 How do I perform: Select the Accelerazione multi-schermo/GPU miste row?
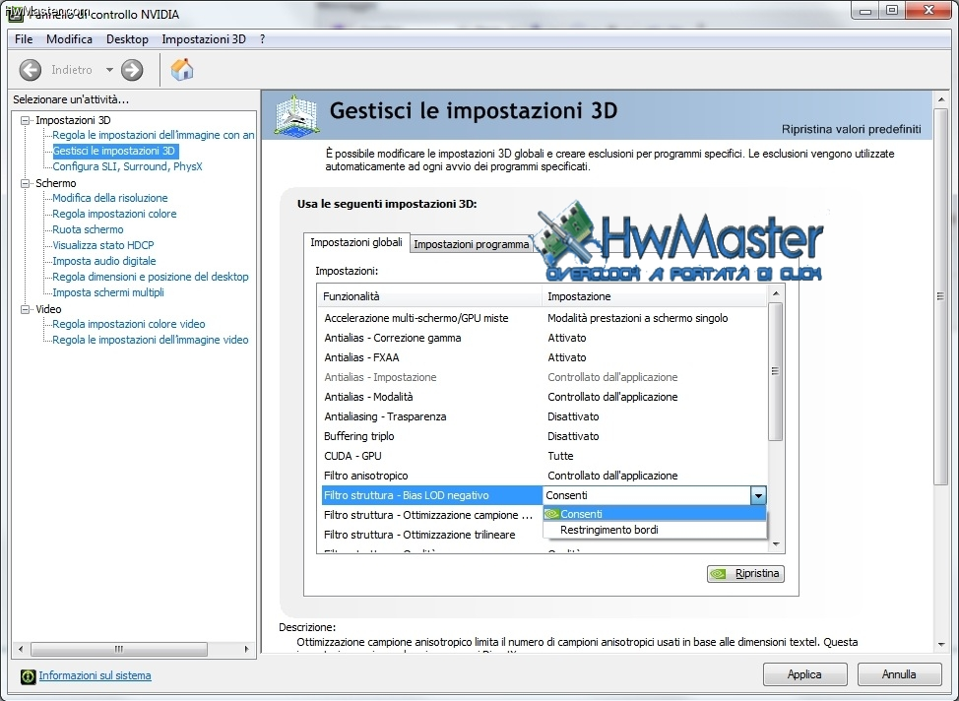click(543, 318)
